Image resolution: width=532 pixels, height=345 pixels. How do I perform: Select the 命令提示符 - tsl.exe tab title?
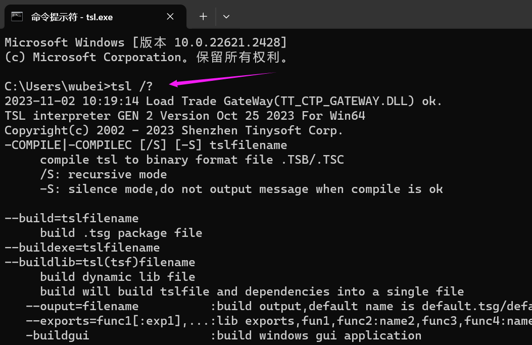72,17
